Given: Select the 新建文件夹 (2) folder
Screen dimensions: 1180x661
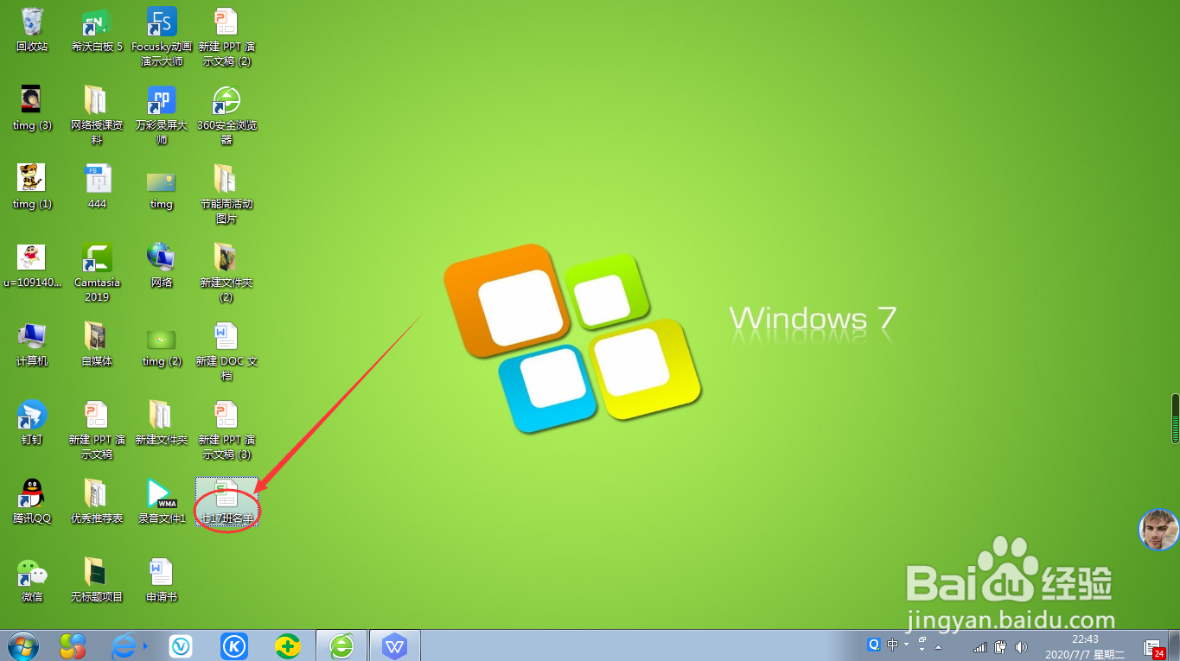Looking at the screenshot, I should pos(226,273).
